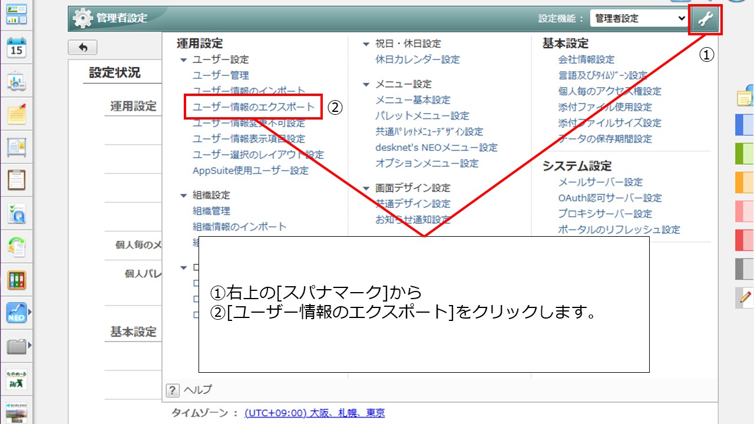Open the pinned yellow note icon in sidebar
Screen dimensions: 754x424
pyautogui.click(x=16, y=114)
